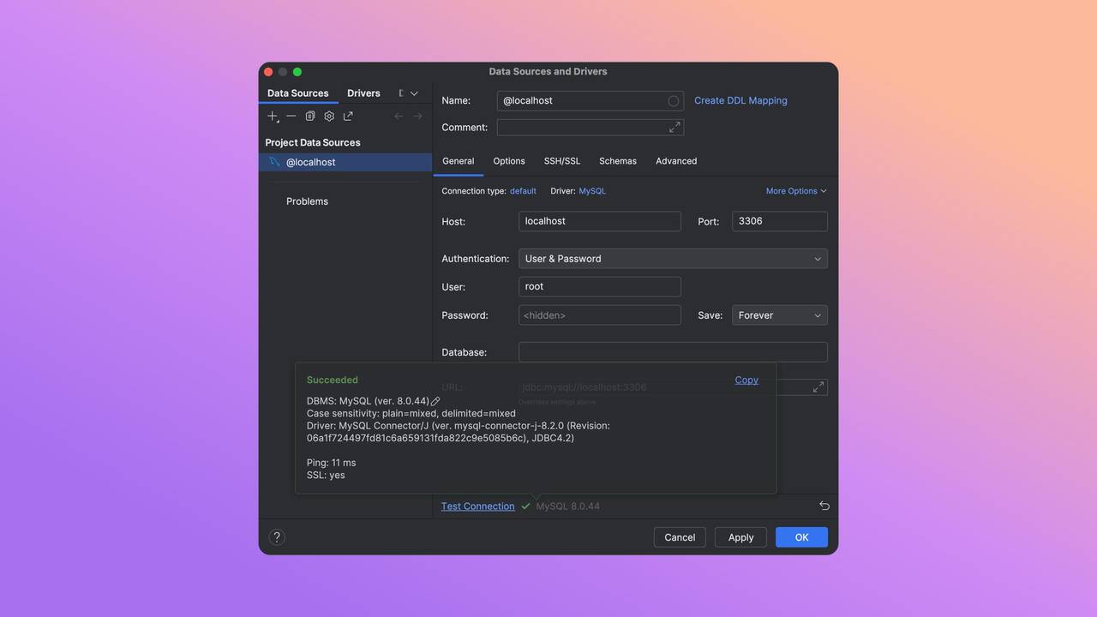
Task: Select the Schemas tab
Action: (x=618, y=160)
